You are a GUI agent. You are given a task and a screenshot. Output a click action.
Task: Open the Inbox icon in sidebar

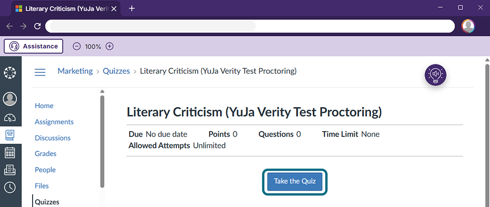click(x=10, y=170)
